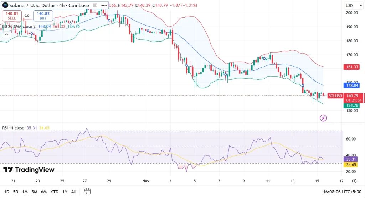Open the three-dots more menu in the title

tap(104, 5)
